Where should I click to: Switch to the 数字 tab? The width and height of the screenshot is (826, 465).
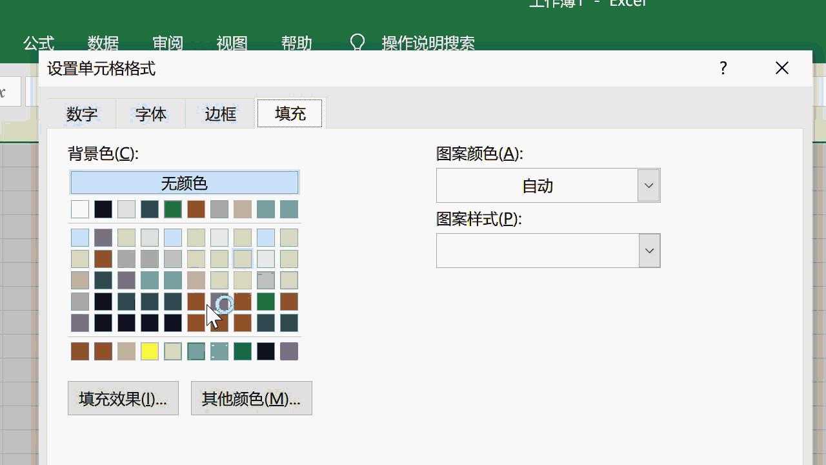click(81, 114)
